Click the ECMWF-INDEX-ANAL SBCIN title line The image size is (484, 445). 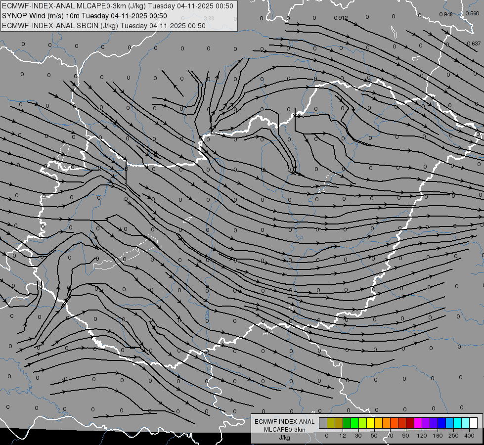click(104, 26)
